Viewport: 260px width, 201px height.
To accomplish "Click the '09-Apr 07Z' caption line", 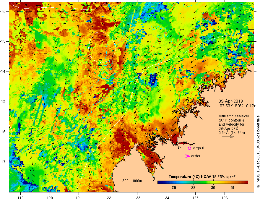I will coord(228,129).
